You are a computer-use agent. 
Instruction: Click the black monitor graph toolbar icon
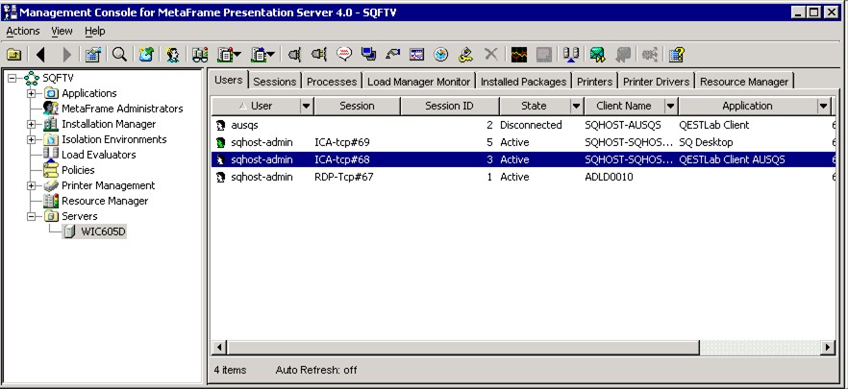pos(519,55)
